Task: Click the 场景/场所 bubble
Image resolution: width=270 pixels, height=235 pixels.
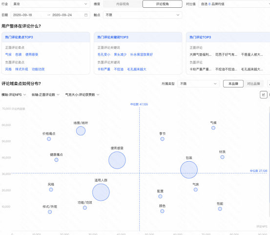Action: coord(81,131)
